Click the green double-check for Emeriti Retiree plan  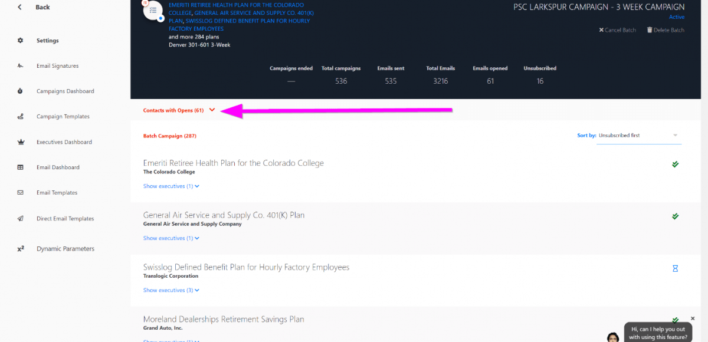click(676, 165)
